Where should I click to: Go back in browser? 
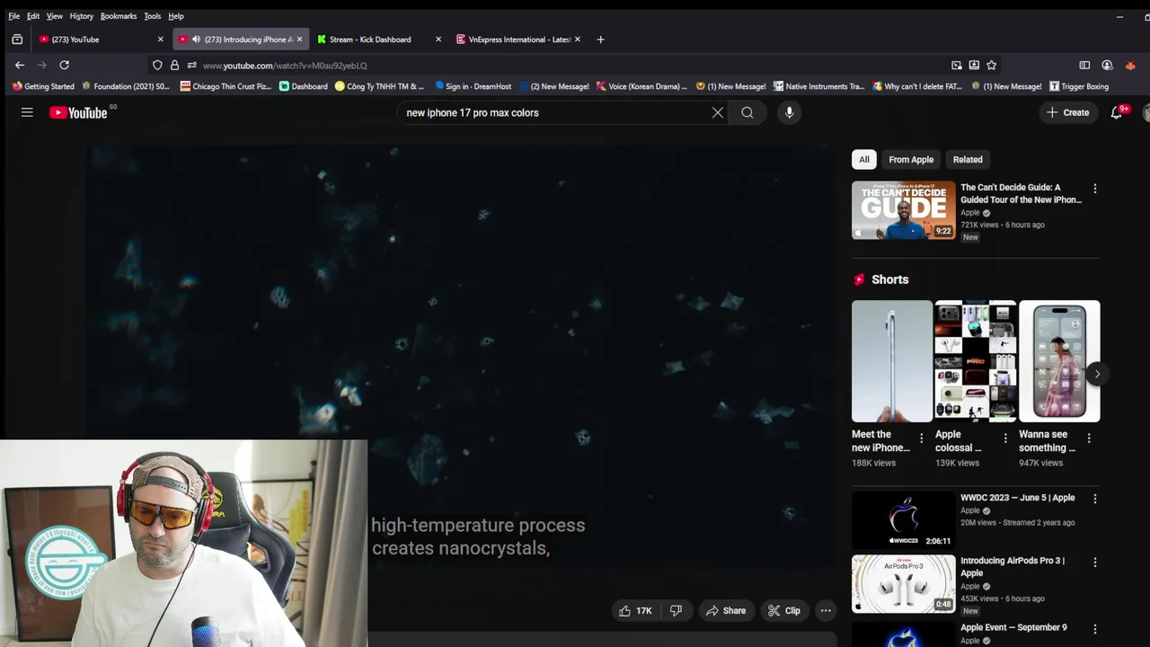[x=20, y=65]
